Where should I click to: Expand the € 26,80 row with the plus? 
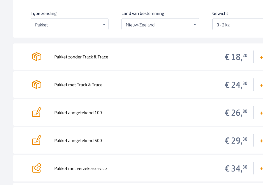[261, 113]
